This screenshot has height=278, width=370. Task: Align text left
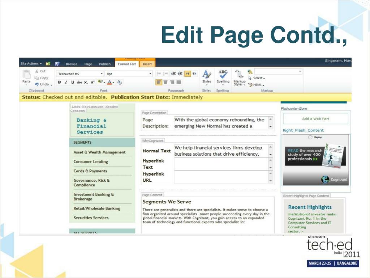(x=159, y=82)
